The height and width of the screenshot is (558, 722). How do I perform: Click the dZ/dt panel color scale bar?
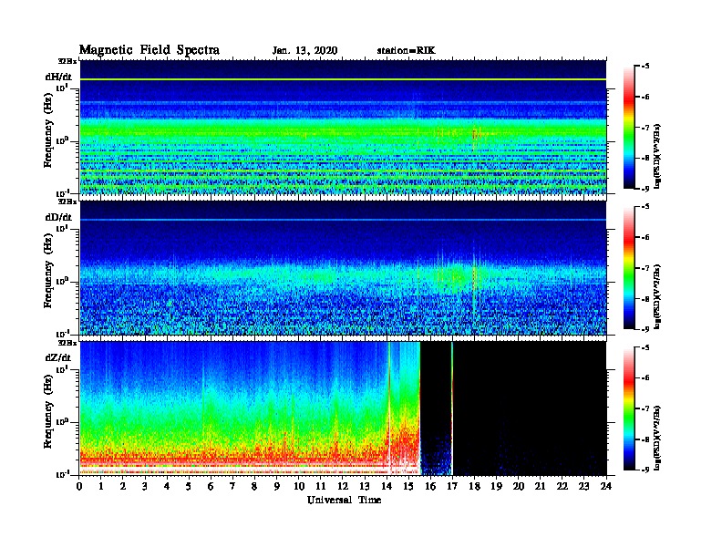[x=629, y=408]
